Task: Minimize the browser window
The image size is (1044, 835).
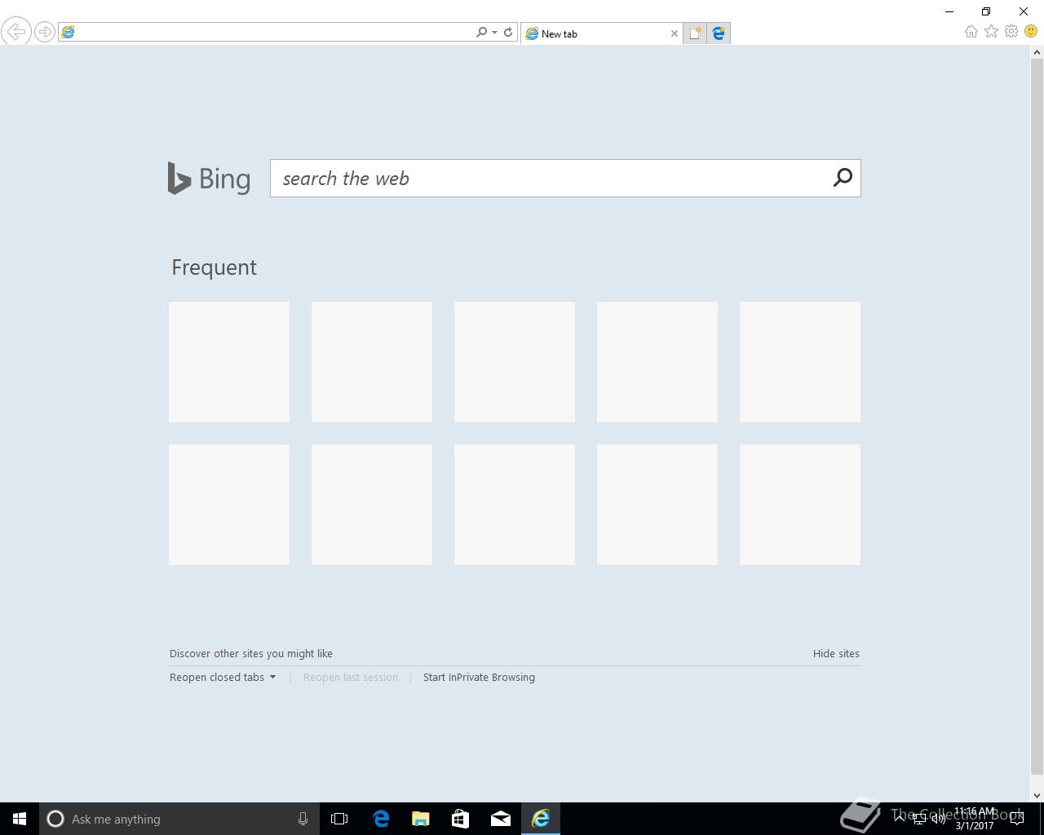Action: (x=949, y=11)
